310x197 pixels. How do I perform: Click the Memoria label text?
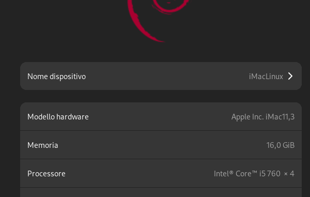click(x=43, y=145)
